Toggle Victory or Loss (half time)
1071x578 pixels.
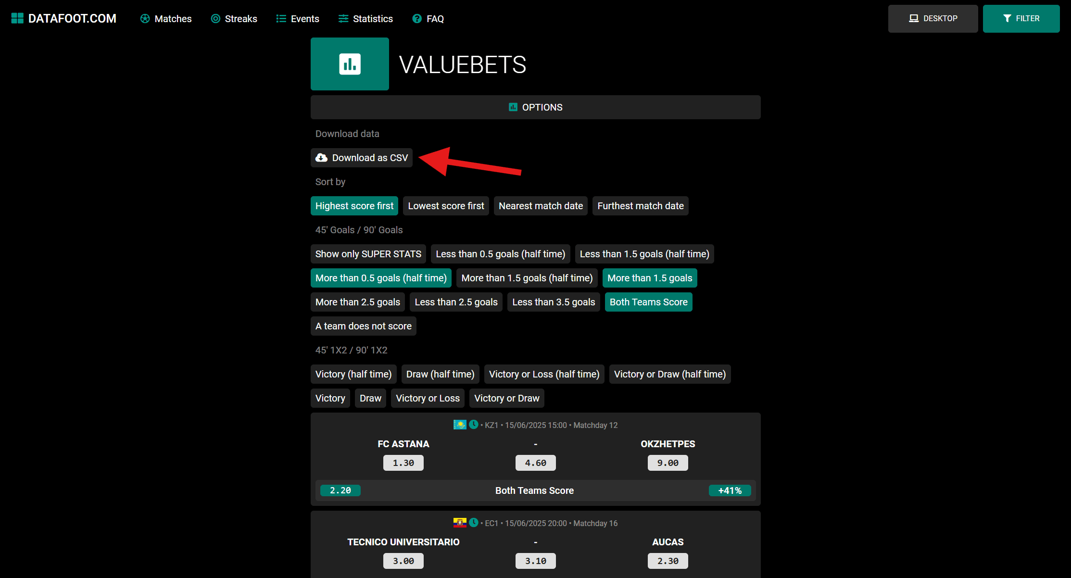pyautogui.click(x=544, y=374)
